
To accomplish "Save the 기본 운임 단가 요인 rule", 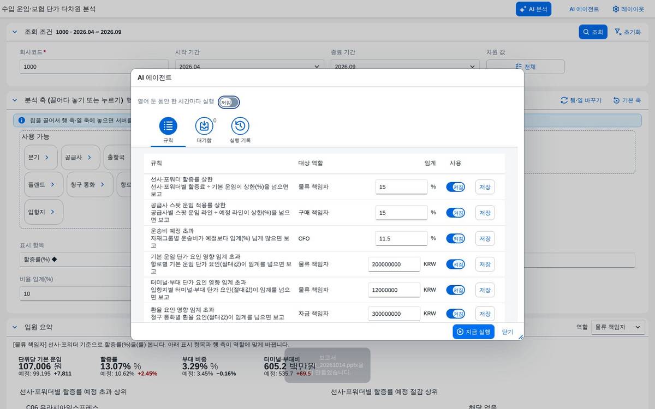I will point(485,264).
